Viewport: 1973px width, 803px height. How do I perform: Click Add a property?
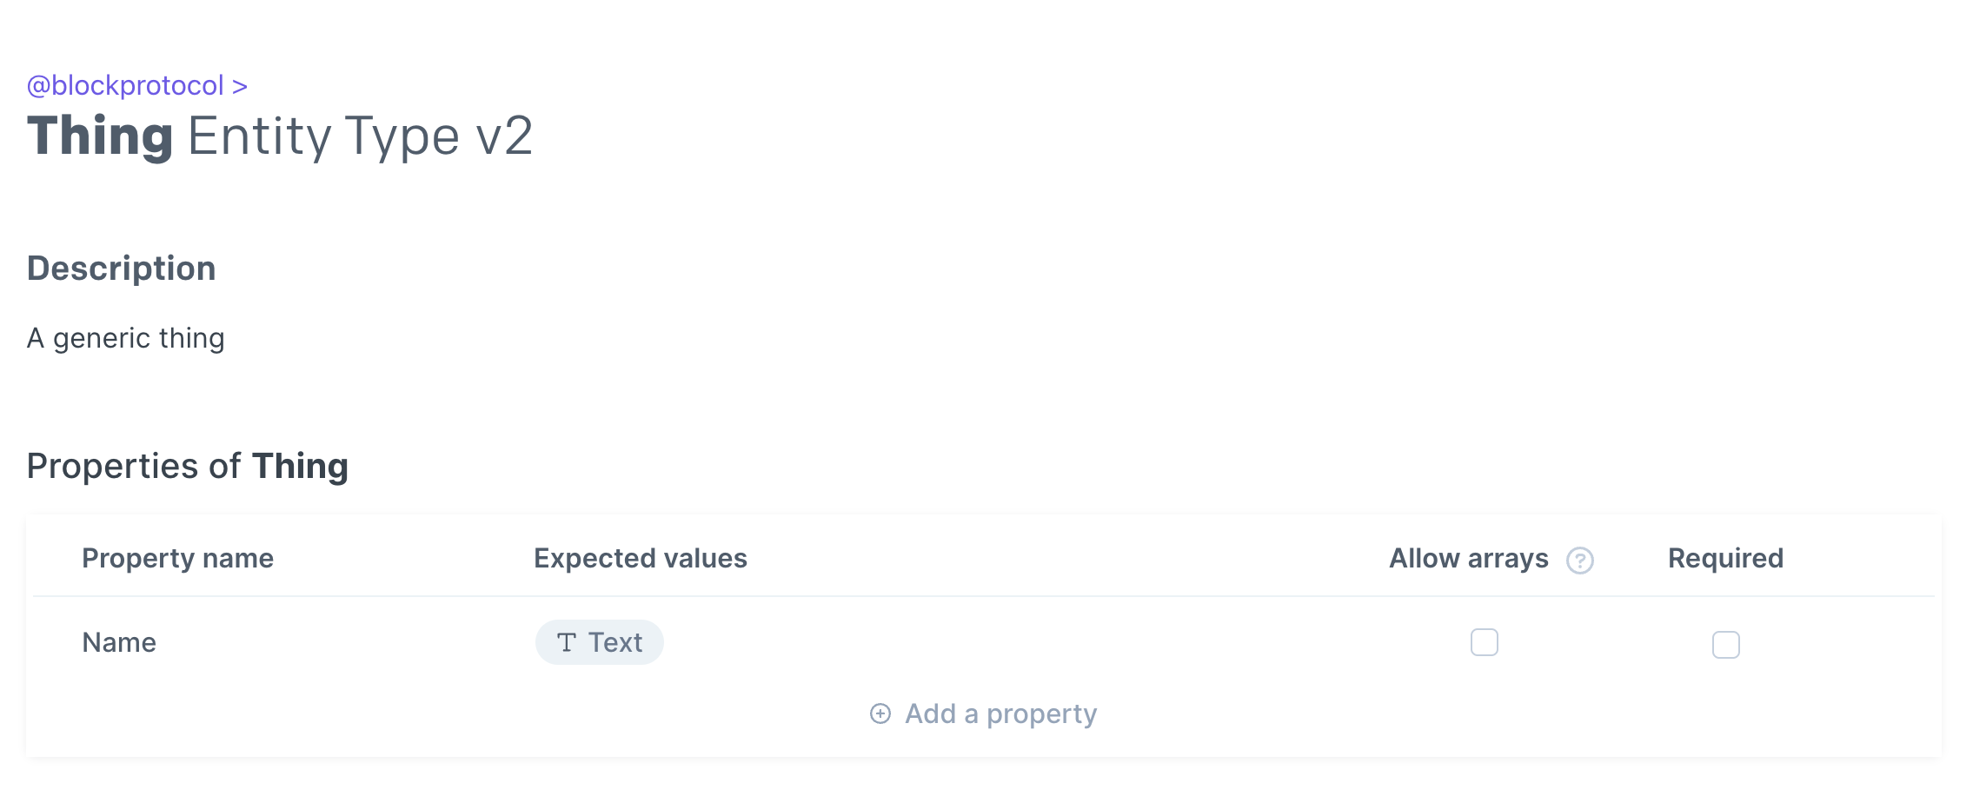coord(1000,713)
